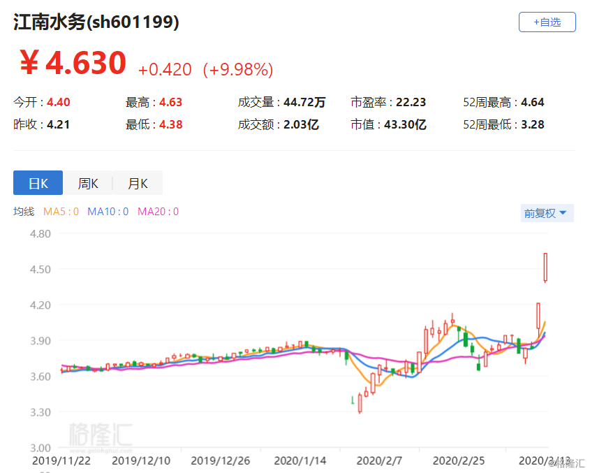Switch to the 日K daily chart tab
The image size is (590, 473).
pos(38,183)
